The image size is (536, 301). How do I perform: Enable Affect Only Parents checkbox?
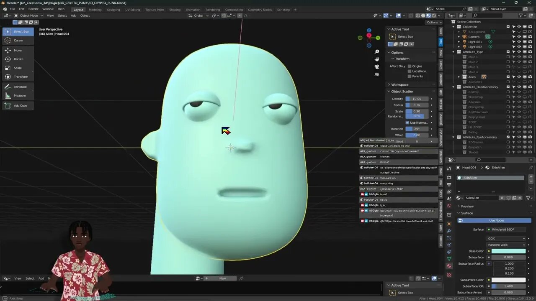coord(410,76)
